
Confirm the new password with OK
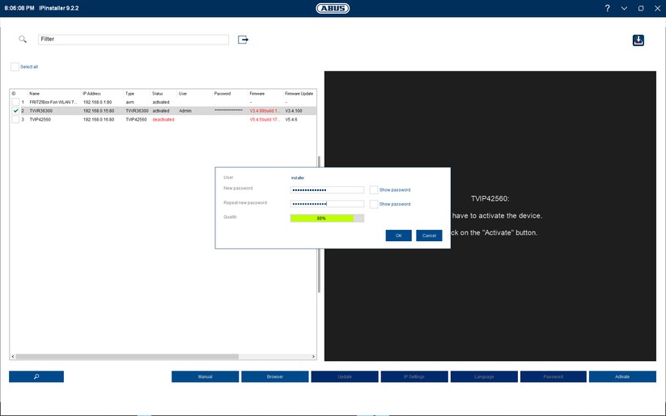click(398, 236)
